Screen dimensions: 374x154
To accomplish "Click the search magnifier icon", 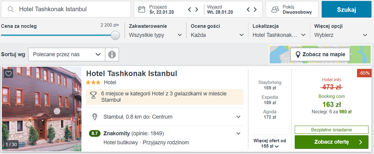I will pyautogui.click(x=10, y=9).
